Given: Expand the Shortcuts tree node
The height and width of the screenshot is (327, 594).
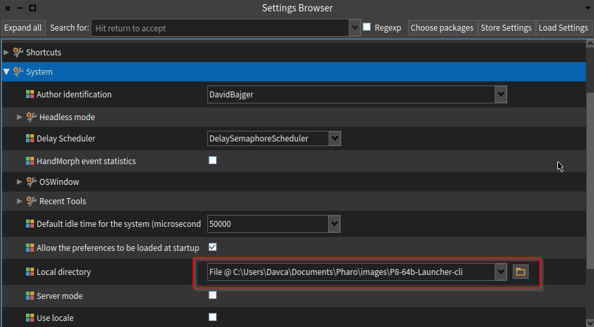Looking at the screenshot, I should pyautogui.click(x=7, y=52).
